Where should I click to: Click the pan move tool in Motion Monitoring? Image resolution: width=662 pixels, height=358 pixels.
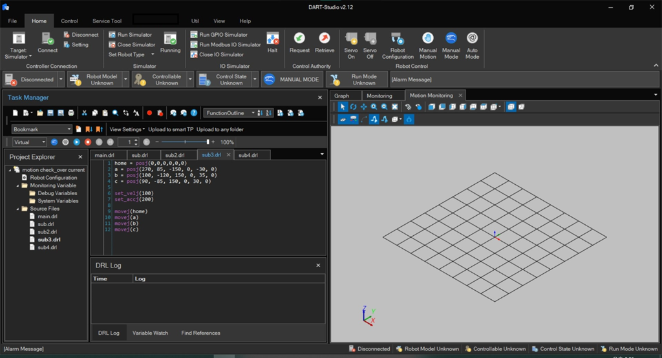coord(363,107)
